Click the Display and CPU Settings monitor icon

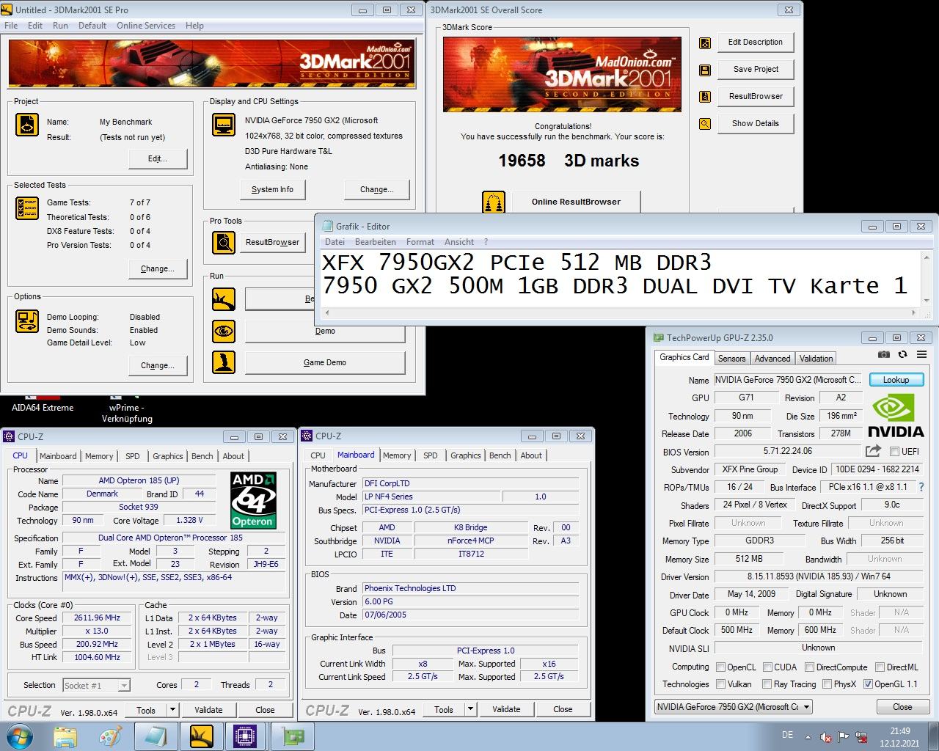224,125
